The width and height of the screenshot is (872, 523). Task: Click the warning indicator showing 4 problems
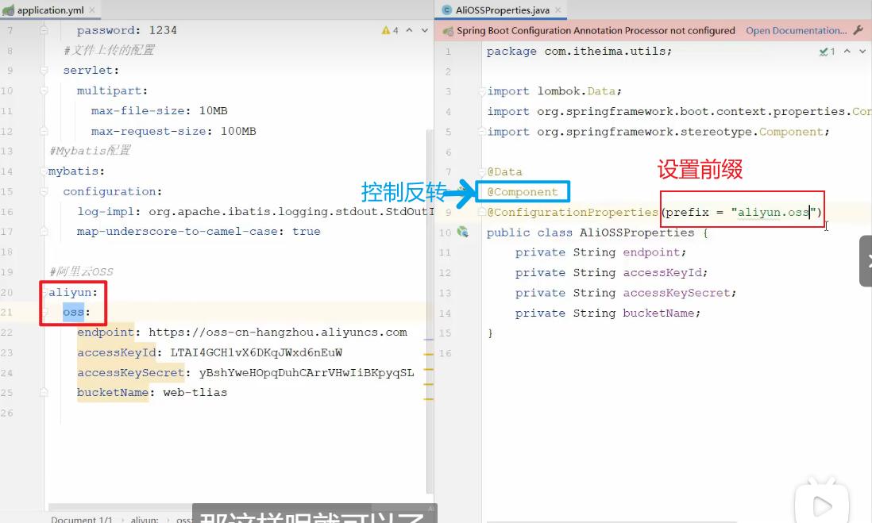(390, 30)
